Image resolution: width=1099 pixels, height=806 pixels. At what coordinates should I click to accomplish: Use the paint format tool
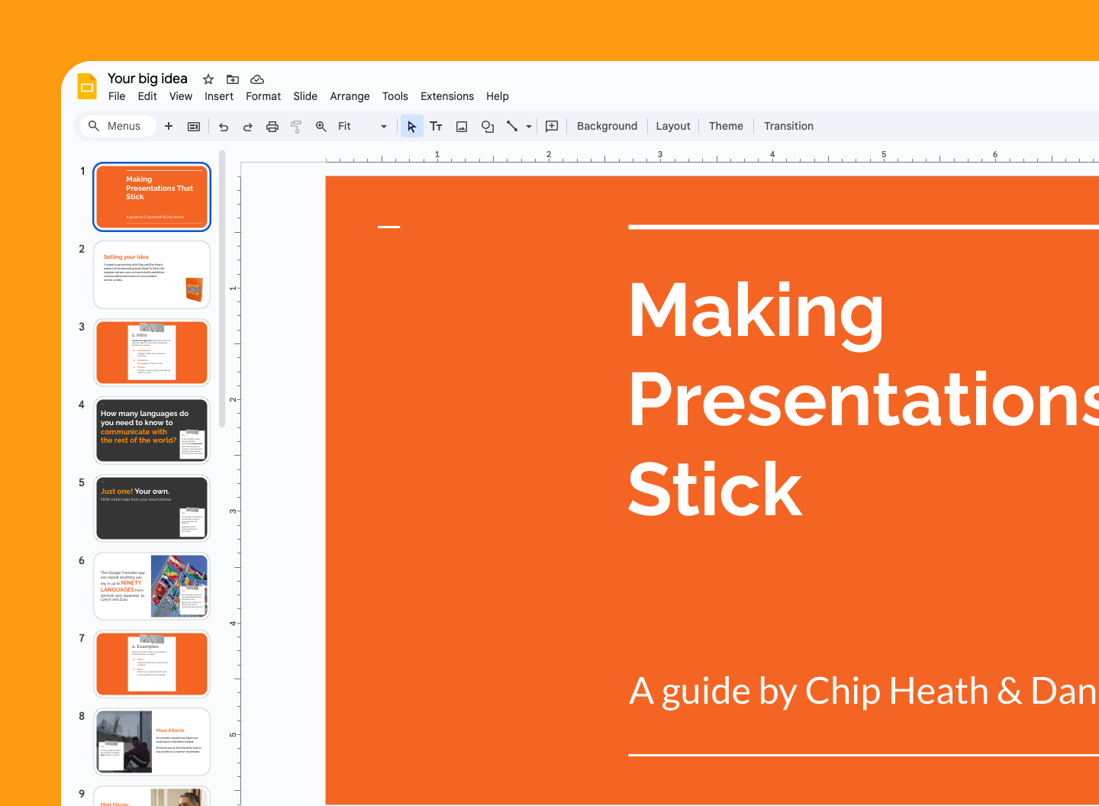(296, 126)
